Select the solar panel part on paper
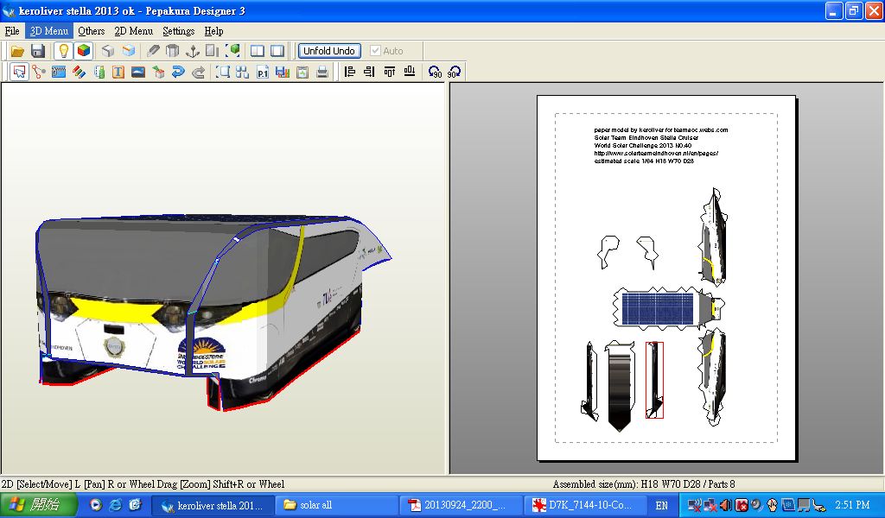The image size is (885, 518). click(x=659, y=308)
